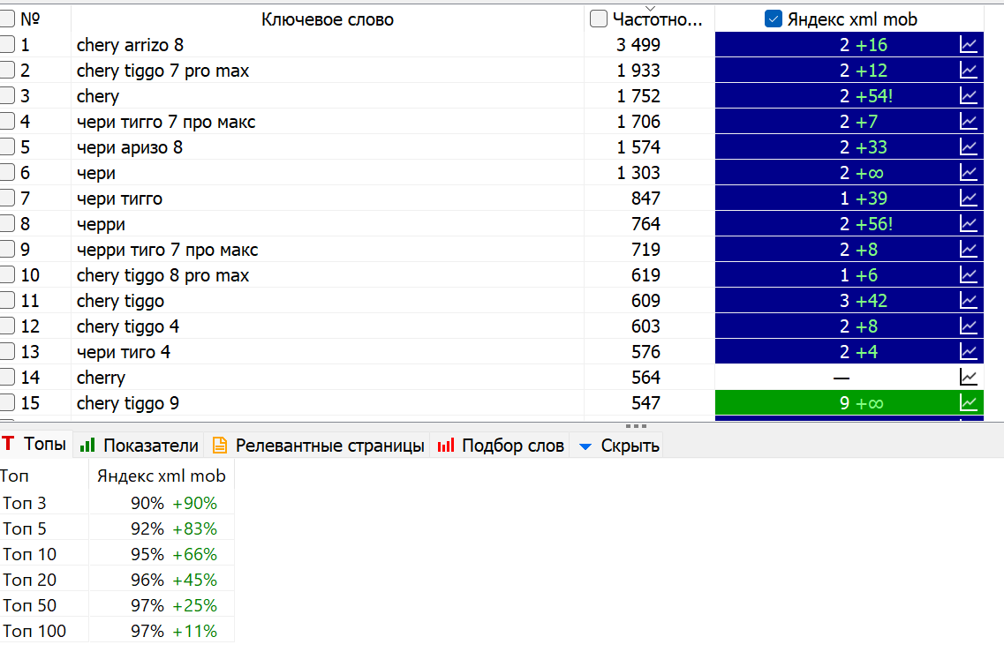Screen dimensions: 1004x652
Task: Tick the select-all checkbox beside №
Action: coord(6,19)
